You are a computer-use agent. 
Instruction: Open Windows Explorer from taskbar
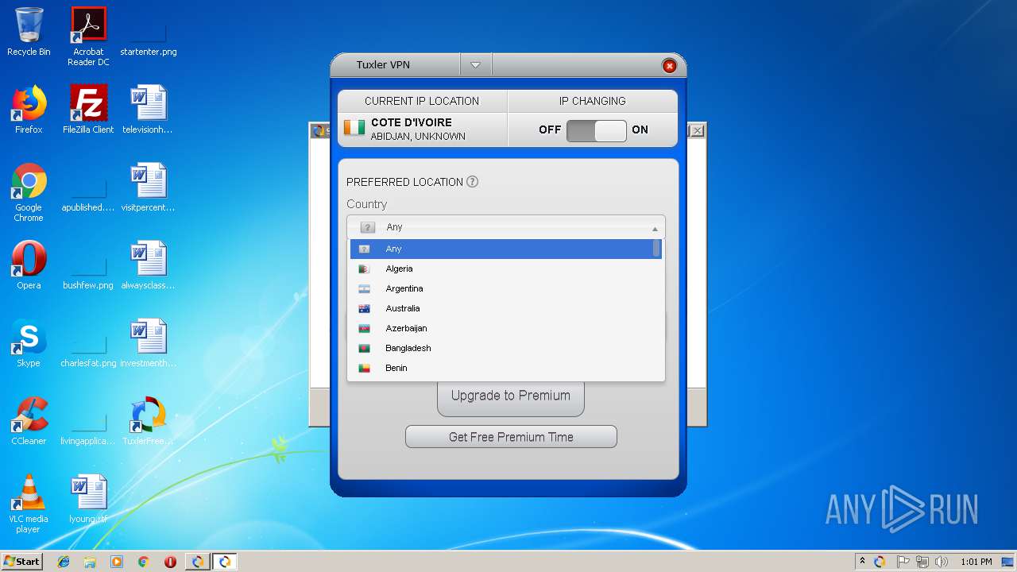coord(90,562)
